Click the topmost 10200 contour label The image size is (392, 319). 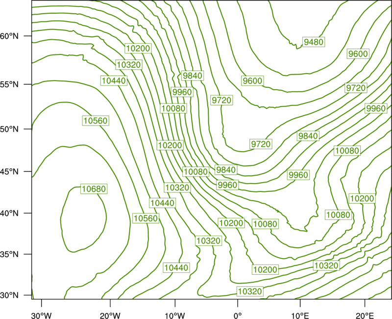tap(138, 48)
